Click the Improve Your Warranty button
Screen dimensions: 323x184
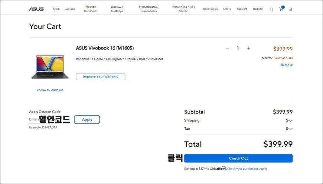[x=101, y=76]
